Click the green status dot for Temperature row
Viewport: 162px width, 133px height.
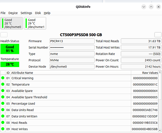[3, 84]
